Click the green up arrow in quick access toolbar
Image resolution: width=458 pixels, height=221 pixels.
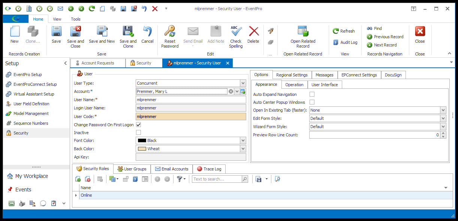[70, 8]
